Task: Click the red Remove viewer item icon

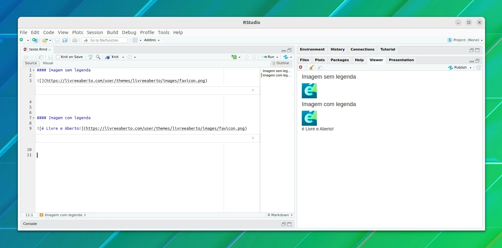Action: tap(301, 67)
